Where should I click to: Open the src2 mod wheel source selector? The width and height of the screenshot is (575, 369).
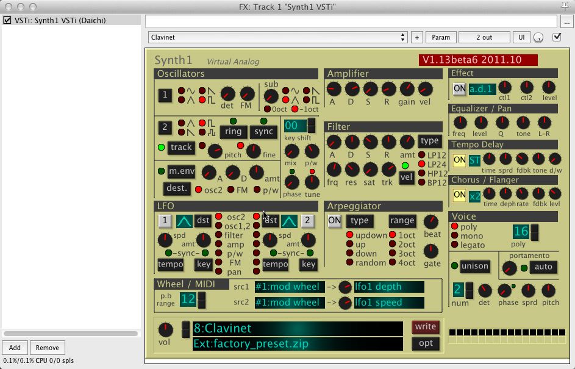pos(290,303)
